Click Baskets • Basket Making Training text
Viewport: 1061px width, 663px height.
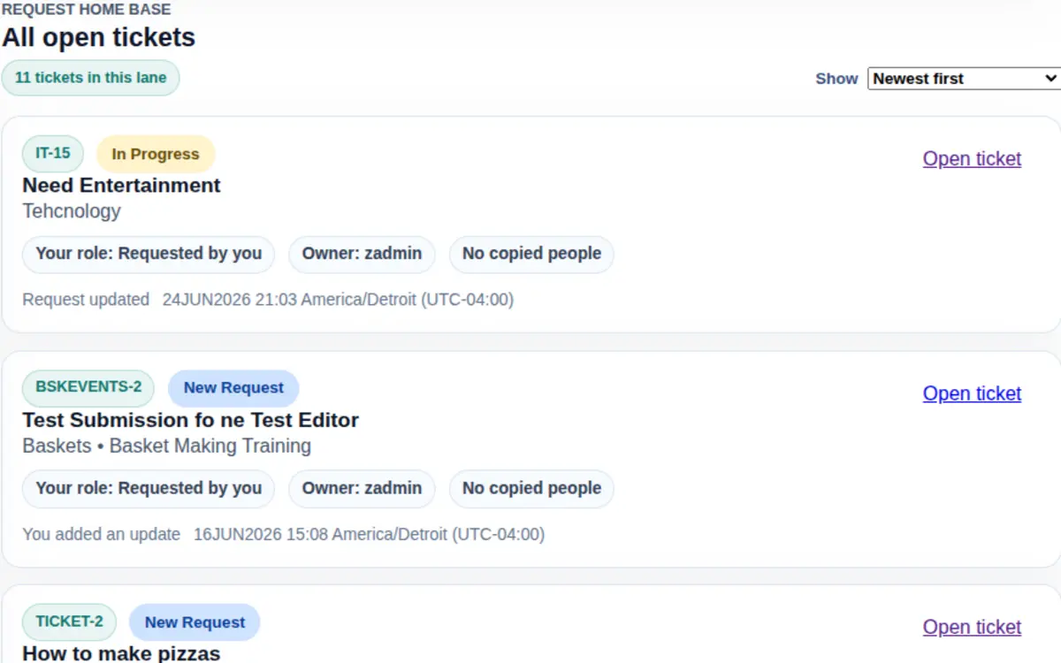pyautogui.click(x=166, y=446)
